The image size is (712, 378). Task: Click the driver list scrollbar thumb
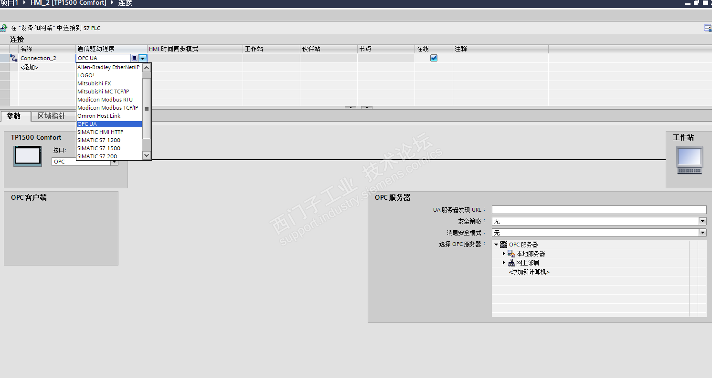(x=147, y=109)
